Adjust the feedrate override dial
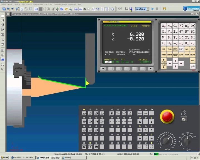200x160 pixels. pyautogui.click(x=166, y=141)
